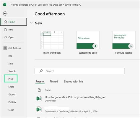Click the Home house icon
The height and width of the screenshot is (118, 140).
(x=5, y=22)
